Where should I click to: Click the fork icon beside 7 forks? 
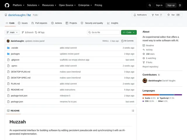click(144, 62)
